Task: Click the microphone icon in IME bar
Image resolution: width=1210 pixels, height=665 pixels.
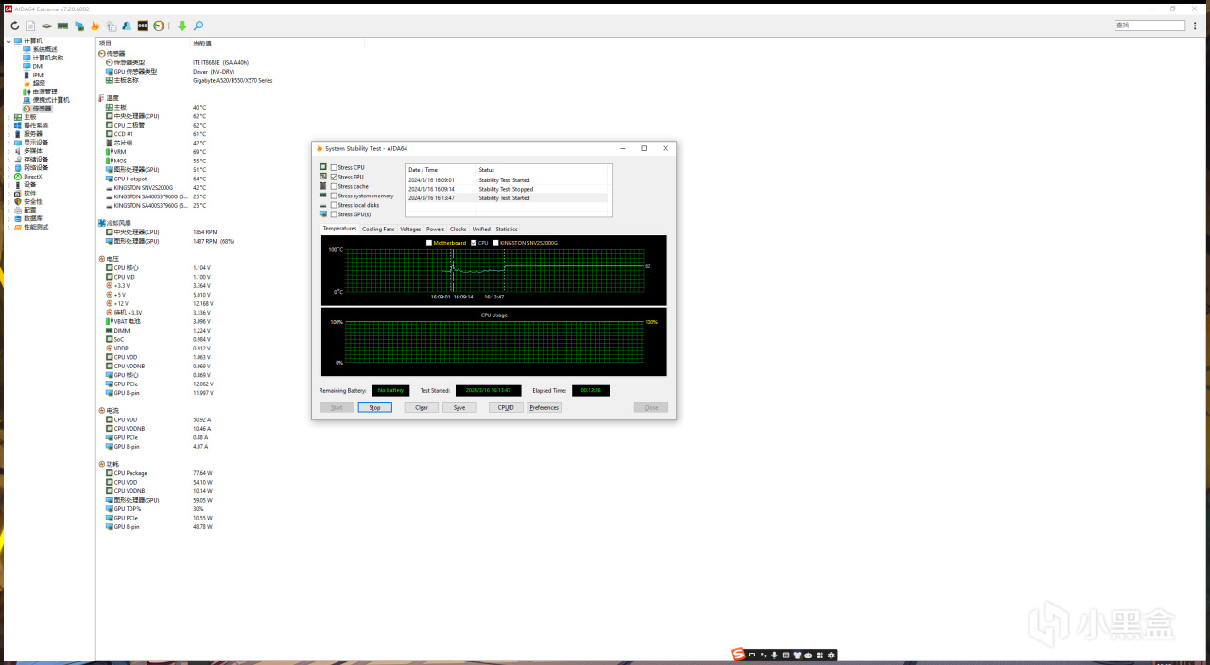Action: pyautogui.click(x=775, y=655)
